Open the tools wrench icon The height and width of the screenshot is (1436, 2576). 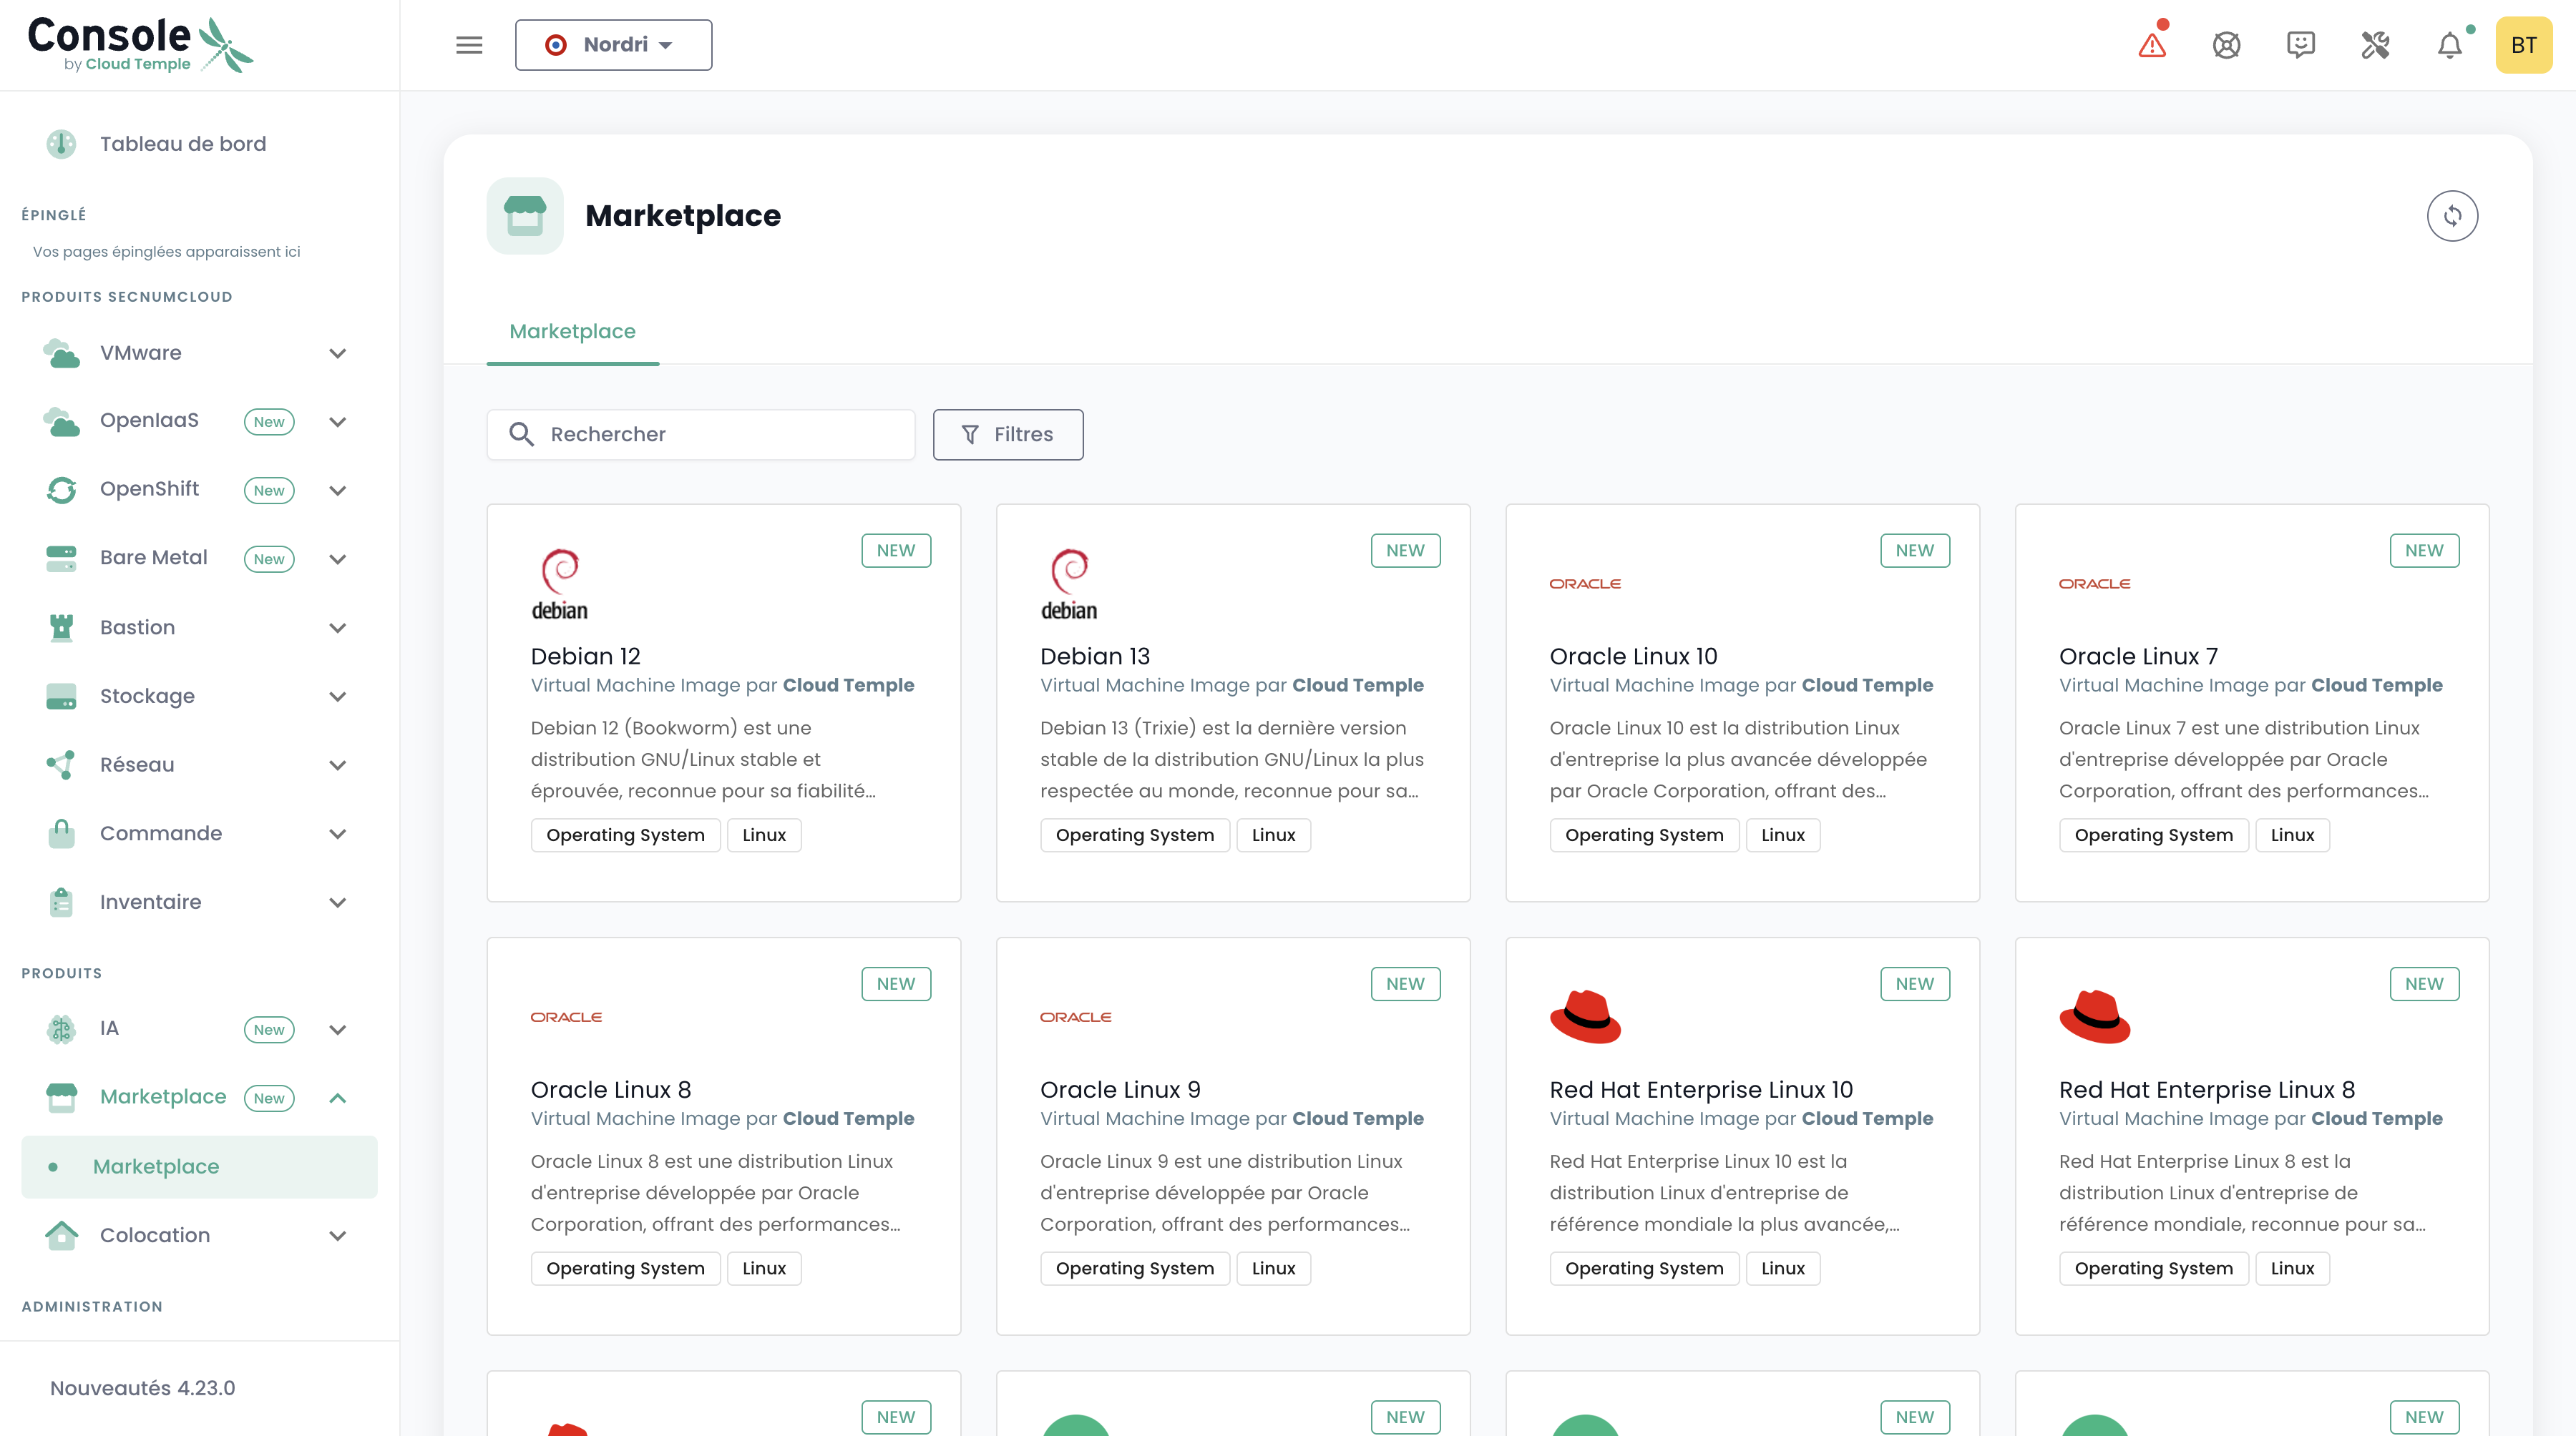pyautogui.click(x=2375, y=45)
